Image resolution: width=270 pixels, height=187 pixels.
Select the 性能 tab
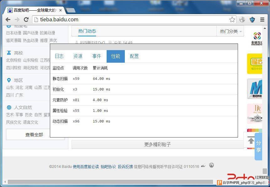116,56
